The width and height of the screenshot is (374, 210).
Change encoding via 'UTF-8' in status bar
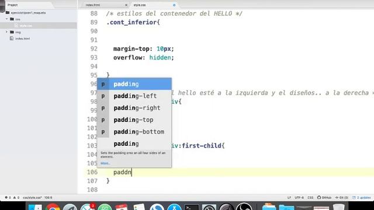pos(299,198)
